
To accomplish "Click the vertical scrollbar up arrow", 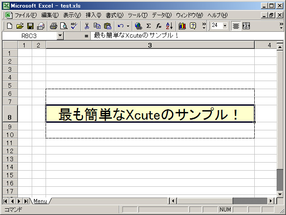I will pos(280,47).
